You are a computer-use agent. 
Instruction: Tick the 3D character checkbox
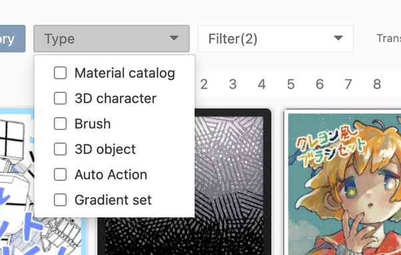[x=61, y=98]
